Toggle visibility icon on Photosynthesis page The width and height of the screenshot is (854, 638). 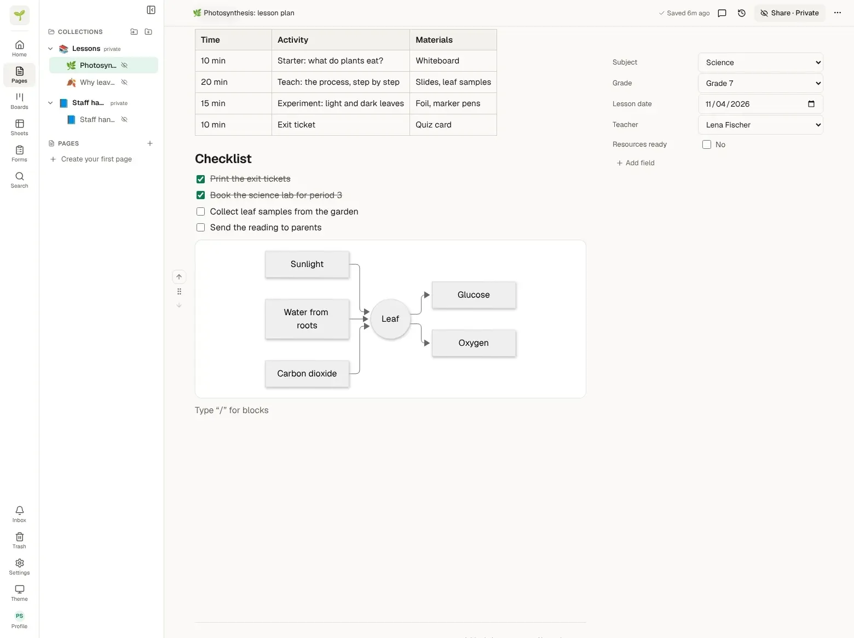coord(124,65)
